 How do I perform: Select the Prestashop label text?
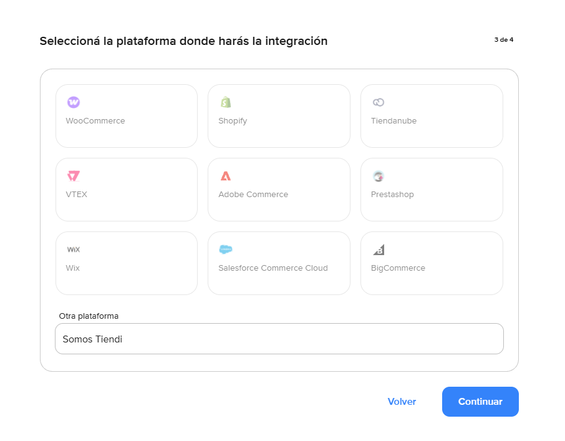pos(392,195)
